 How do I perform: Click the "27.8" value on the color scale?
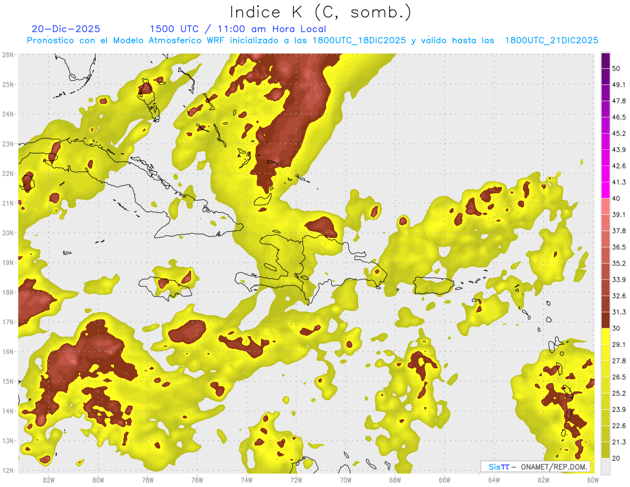619,360
